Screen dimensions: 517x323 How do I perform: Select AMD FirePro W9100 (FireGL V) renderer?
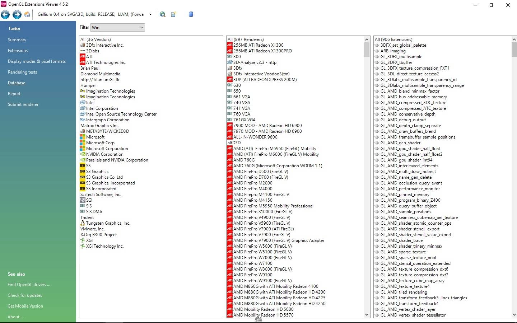pyautogui.click(x=262, y=281)
